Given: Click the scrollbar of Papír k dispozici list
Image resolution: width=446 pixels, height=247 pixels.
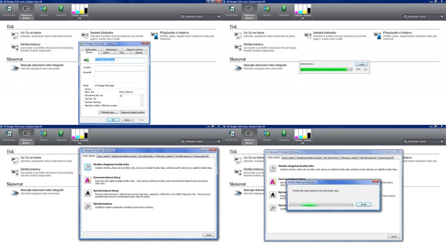Looking at the screenshot, I should (142, 100).
